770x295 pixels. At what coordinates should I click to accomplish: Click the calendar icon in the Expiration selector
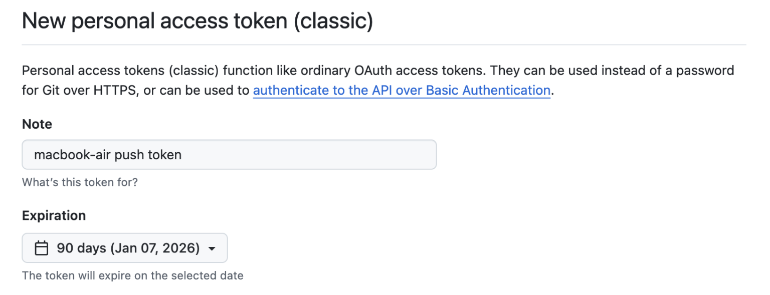click(x=41, y=248)
